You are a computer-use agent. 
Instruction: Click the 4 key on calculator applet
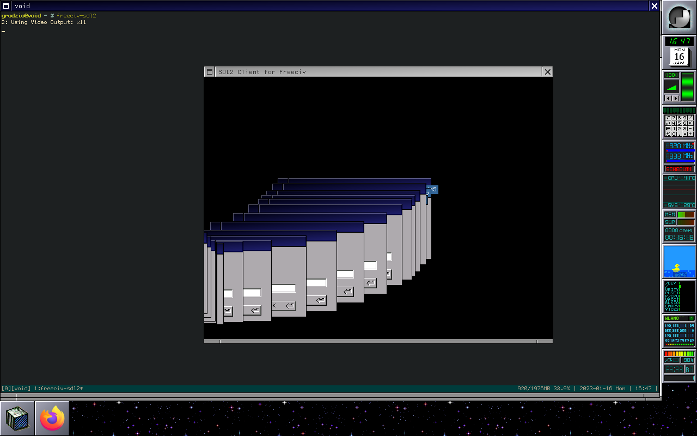[x=674, y=123]
